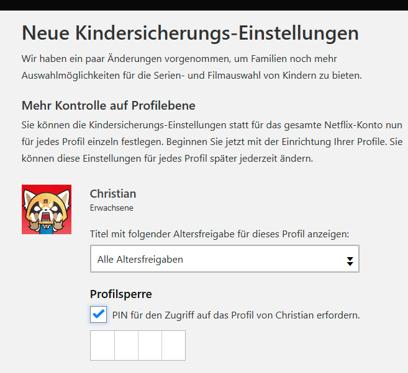Click the Profilsperre section heading
The image size is (408, 373).
pos(121,294)
